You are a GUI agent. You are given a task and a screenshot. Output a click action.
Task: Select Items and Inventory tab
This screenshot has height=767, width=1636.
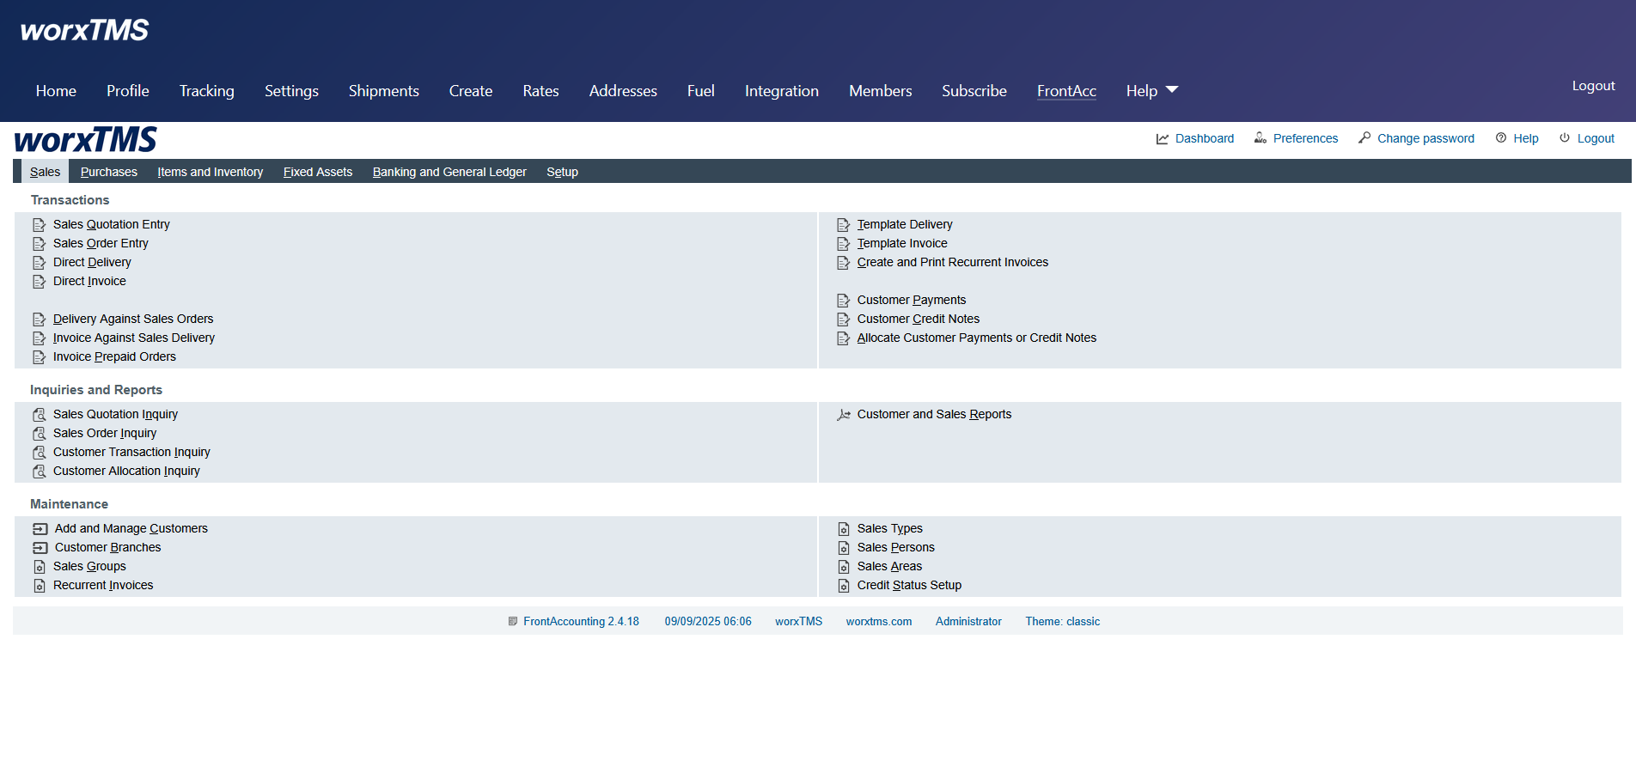click(x=210, y=172)
